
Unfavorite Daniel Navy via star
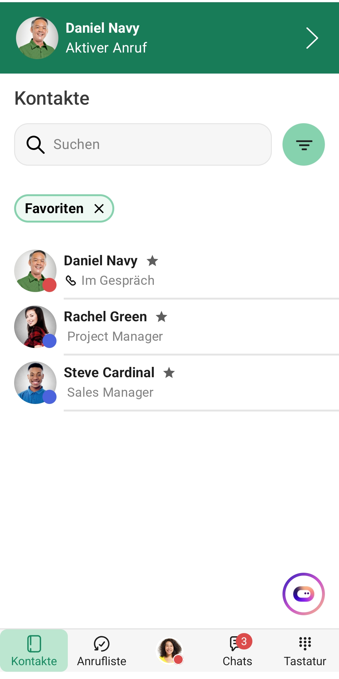(153, 261)
